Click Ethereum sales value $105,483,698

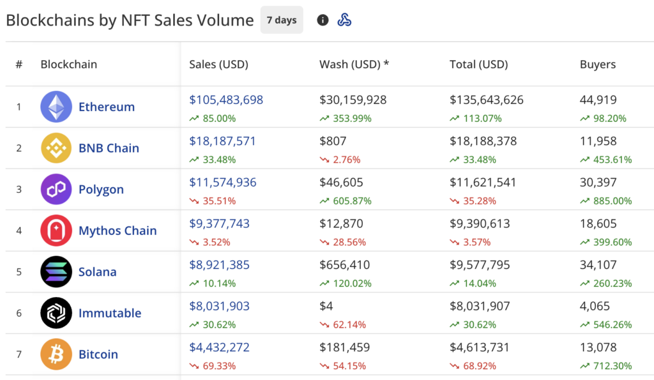click(226, 100)
